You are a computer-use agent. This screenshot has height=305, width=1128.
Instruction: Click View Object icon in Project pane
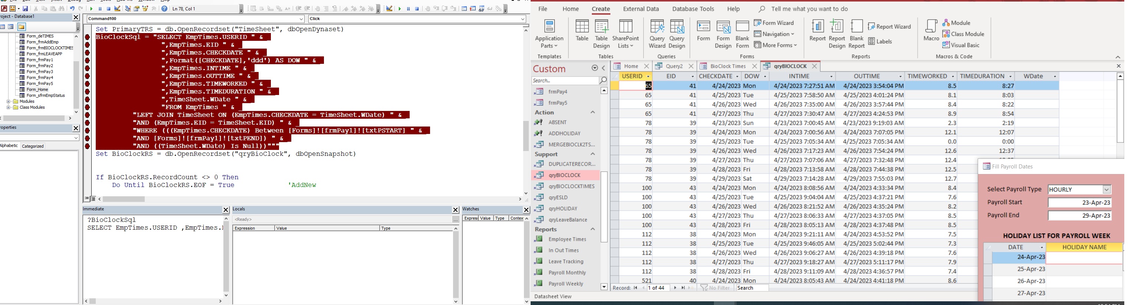11,27
